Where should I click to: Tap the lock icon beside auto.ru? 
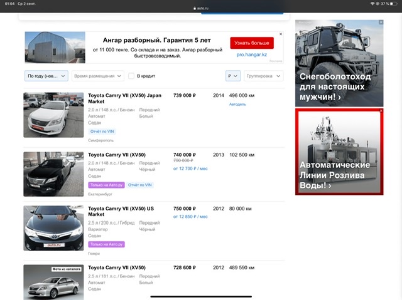(x=195, y=8)
